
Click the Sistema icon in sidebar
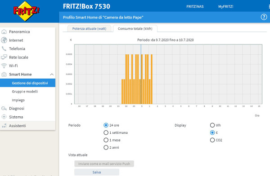pyautogui.click(x=4, y=117)
